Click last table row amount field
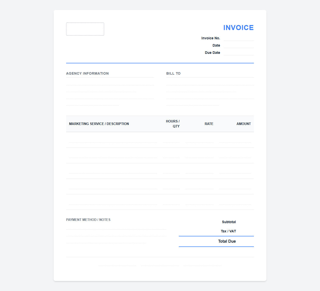Screen dimensions: 320x291 pyautogui.click(x=235, y=202)
